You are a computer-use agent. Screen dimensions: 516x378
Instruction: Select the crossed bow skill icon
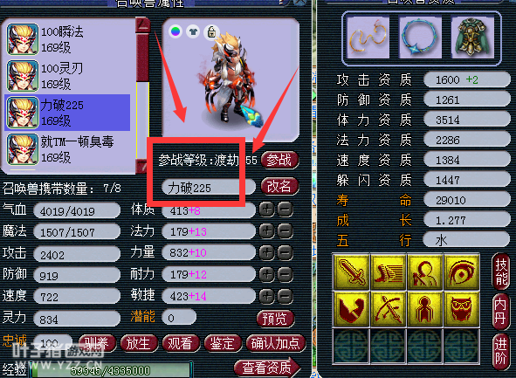click(389, 308)
